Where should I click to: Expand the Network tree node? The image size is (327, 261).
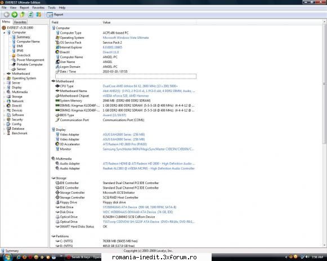pos(4,101)
